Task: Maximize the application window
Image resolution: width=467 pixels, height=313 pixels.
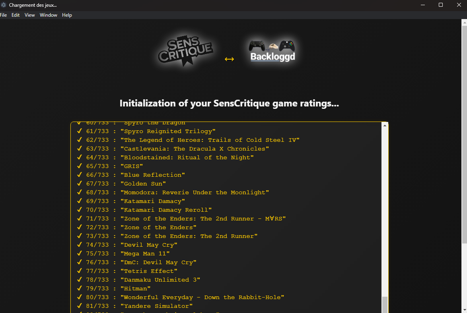Action: (441, 5)
